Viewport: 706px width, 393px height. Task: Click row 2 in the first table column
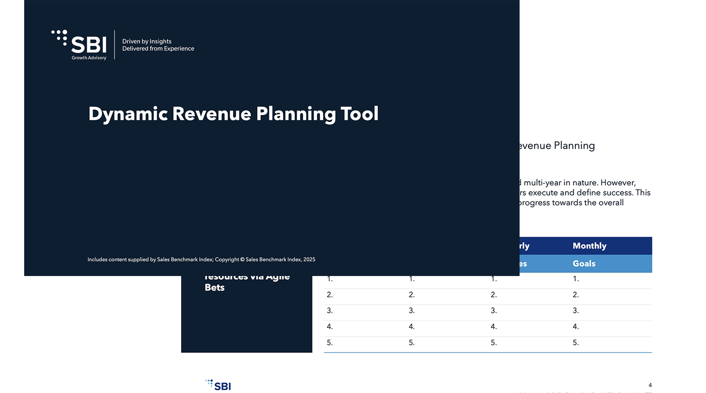click(x=330, y=295)
